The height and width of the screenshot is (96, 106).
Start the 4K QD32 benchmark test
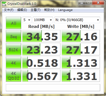14,76
